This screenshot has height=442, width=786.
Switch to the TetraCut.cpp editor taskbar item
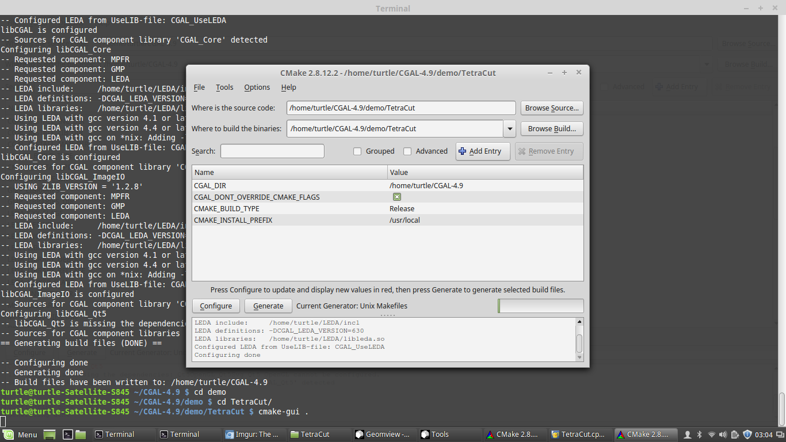[x=579, y=435]
